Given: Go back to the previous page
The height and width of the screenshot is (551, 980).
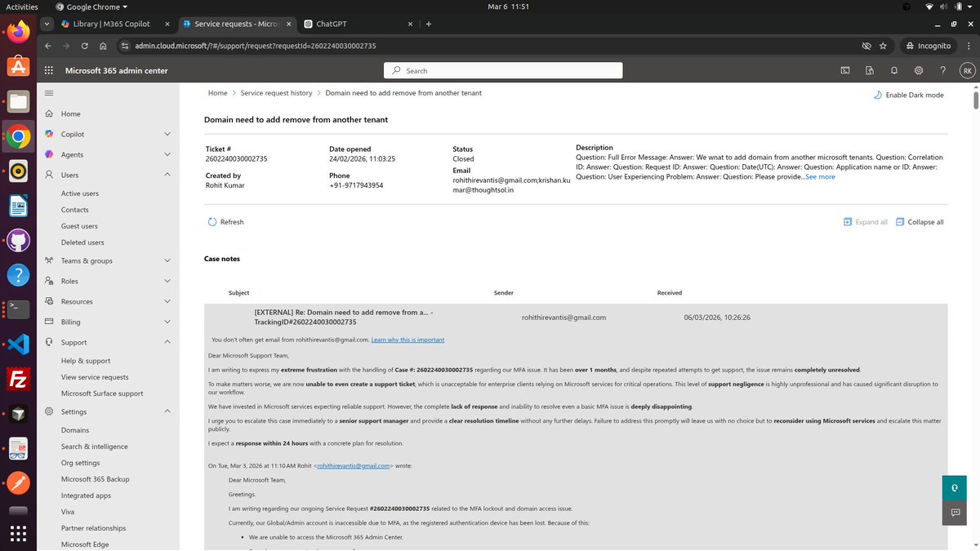Looking at the screenshot, I should coord(48,46).
